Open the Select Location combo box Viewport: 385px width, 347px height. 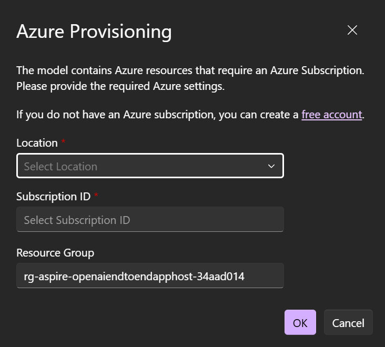click(x=150, y=166)
